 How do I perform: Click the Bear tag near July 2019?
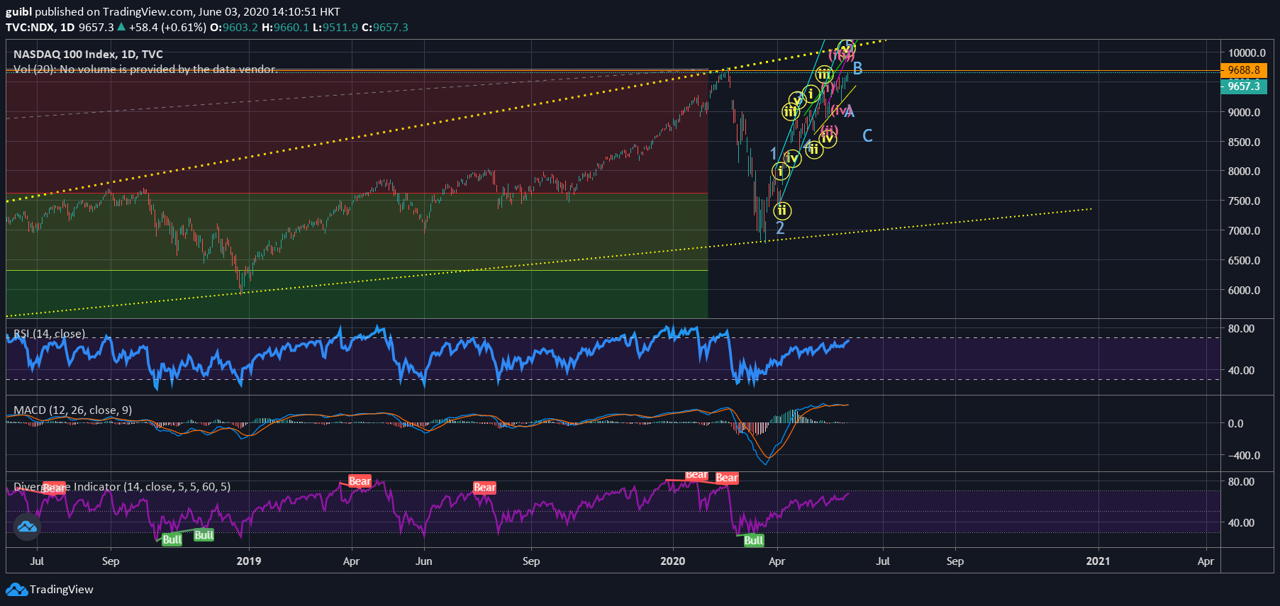click(x=485, y=487)
